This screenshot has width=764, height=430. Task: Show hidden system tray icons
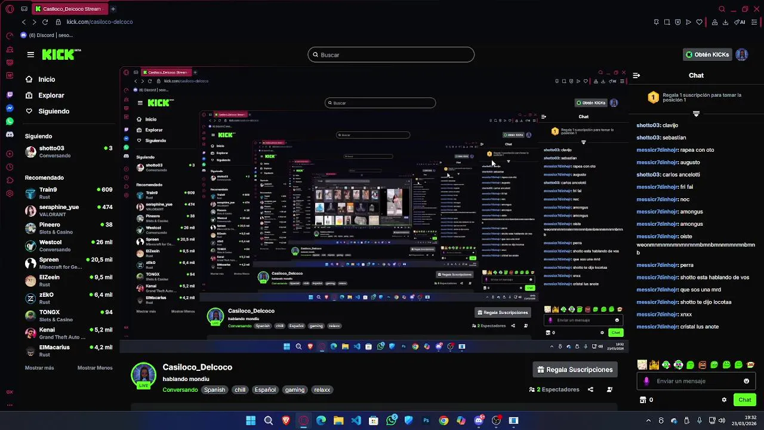[x=648, y=420]
